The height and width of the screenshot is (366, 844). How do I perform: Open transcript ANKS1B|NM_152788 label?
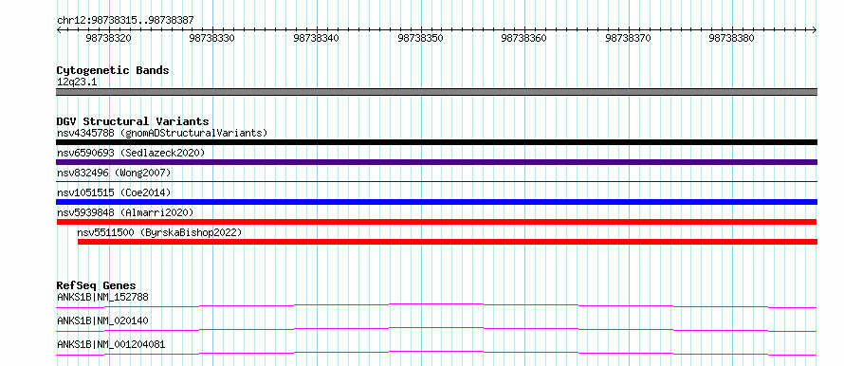click(102, 297)
